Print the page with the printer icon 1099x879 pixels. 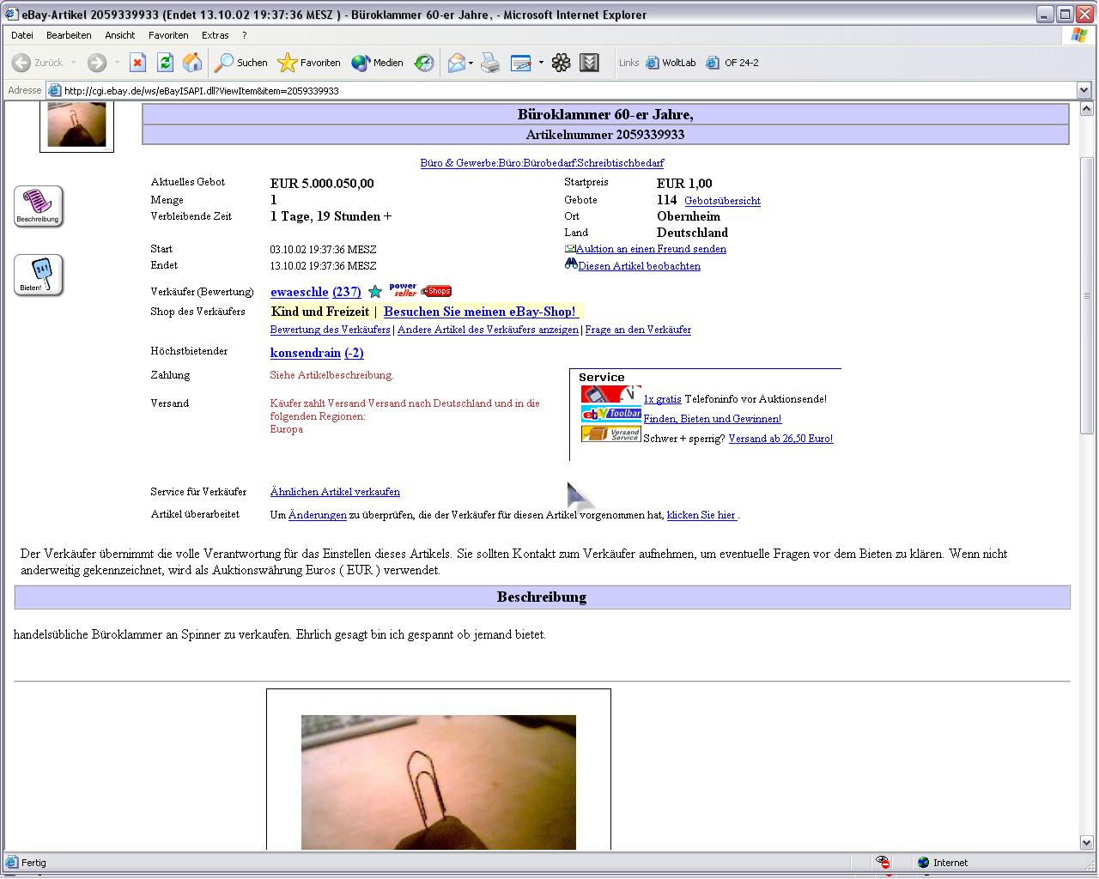[x=490, y=63]
